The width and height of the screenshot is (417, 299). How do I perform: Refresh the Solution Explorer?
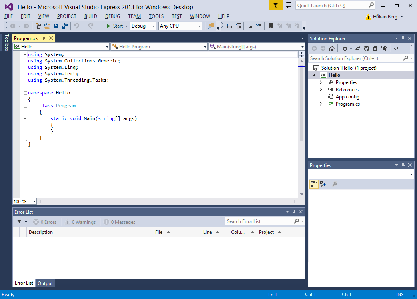367,48
